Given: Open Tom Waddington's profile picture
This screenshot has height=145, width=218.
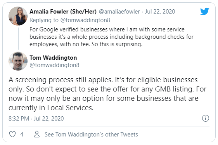Looking at the screenshot, I should pyautogui.click(x=18, y=61).
